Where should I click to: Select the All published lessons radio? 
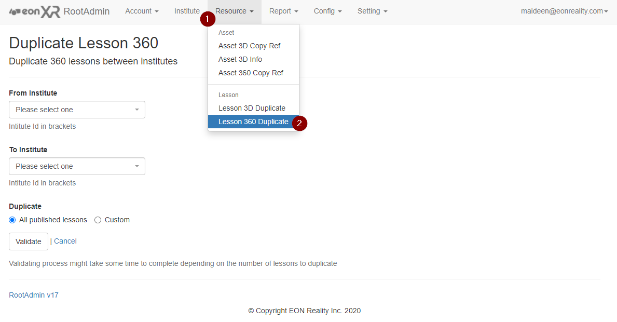point(12,220)
